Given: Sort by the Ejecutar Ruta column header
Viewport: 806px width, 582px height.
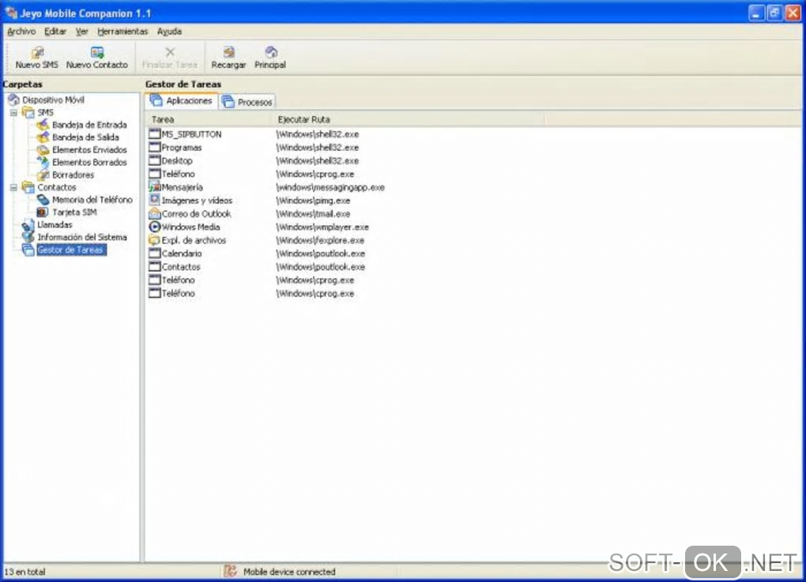Looking at the screenshot, I should click(x=408, y=119).
